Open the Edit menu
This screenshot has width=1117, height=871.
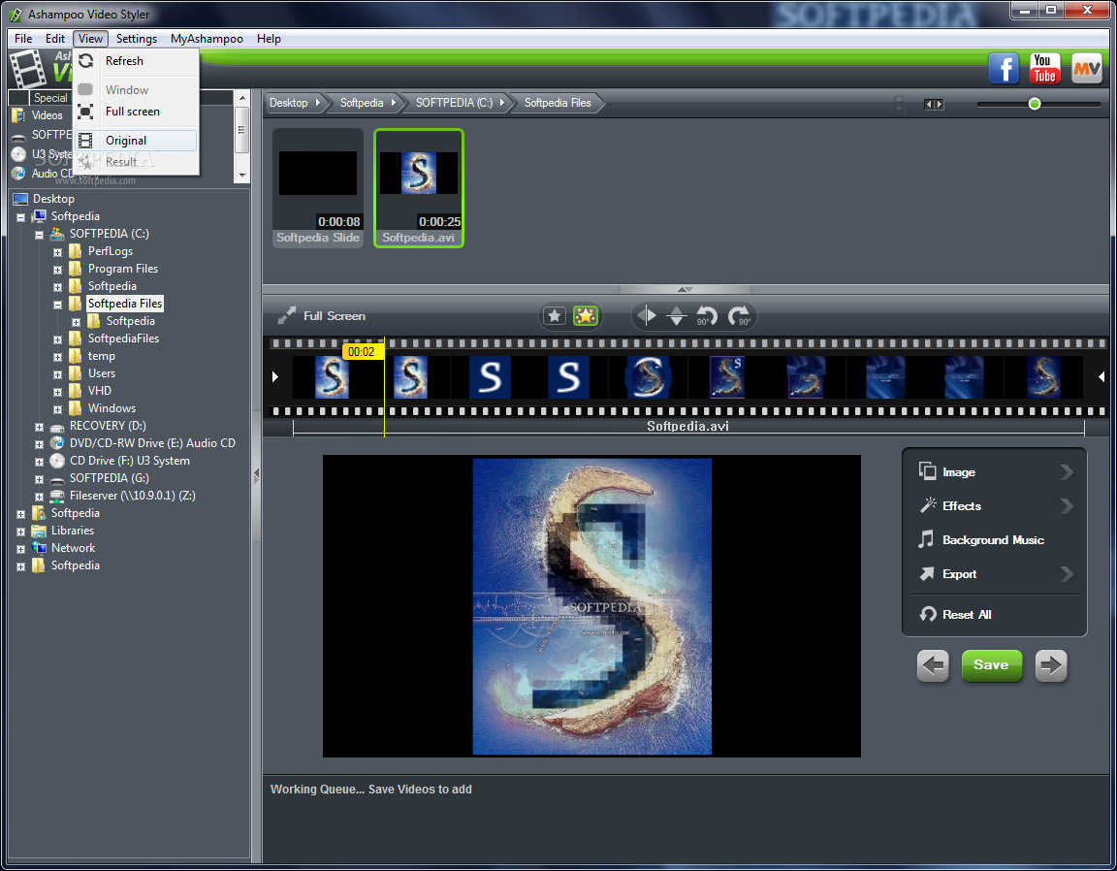click(x=55, y=39)
